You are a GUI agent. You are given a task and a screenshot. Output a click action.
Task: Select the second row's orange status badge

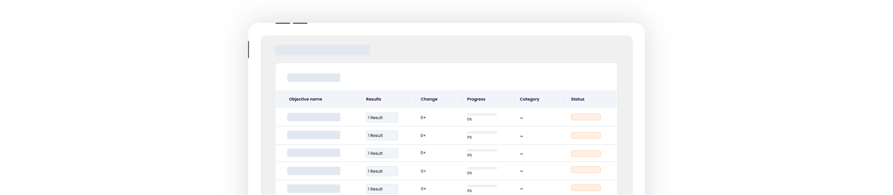(x=586, y=135)
